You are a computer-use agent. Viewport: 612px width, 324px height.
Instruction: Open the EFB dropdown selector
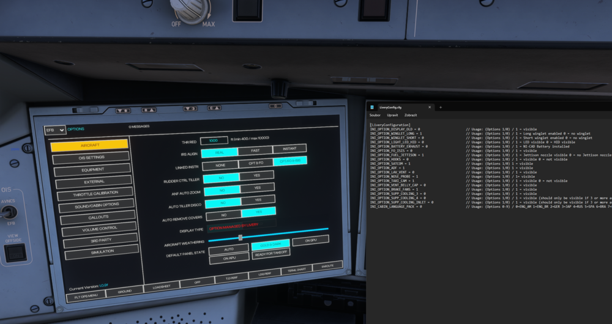pos(54,130)
